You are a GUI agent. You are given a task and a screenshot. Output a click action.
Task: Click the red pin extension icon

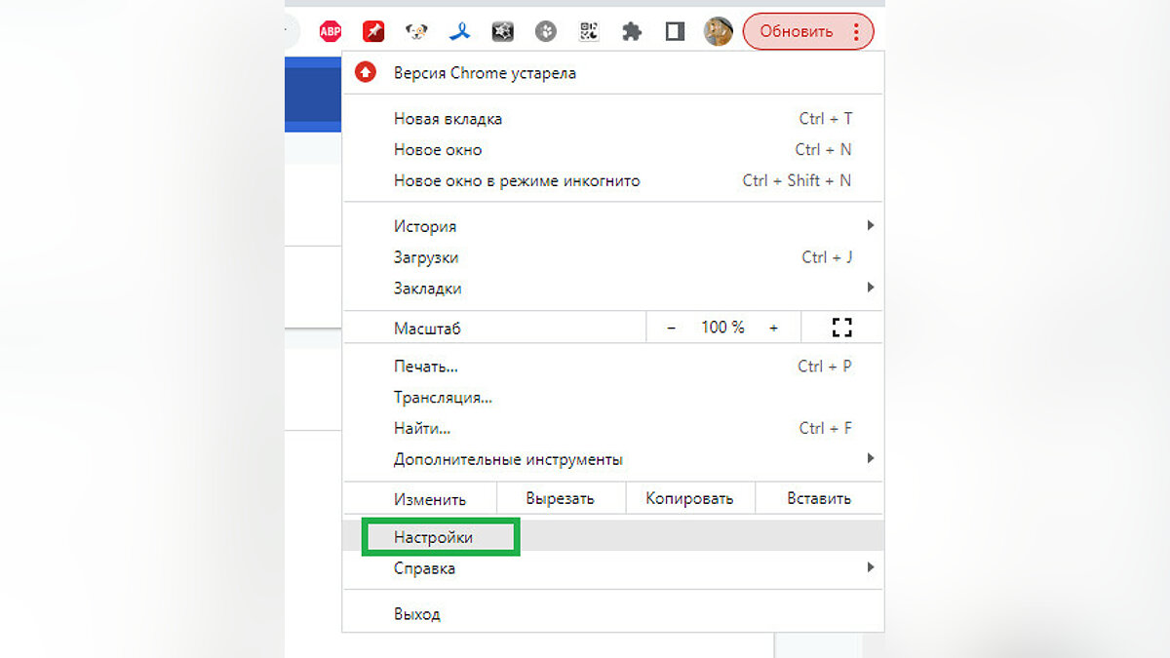(373, 31)
